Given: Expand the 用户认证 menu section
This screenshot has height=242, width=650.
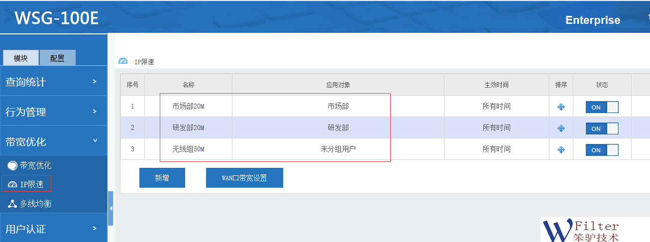Looking at the screenshot, I should (53, 229).
